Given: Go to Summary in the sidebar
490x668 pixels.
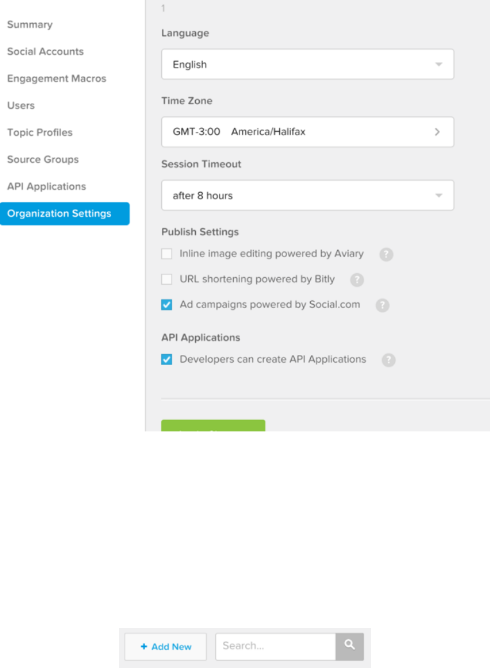Looking at the screenshot, I should (30, 24).
